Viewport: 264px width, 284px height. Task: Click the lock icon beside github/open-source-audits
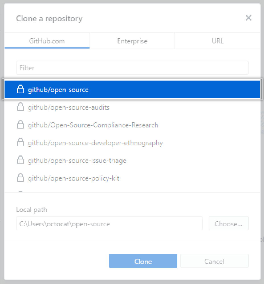click(x=20, y=107)
